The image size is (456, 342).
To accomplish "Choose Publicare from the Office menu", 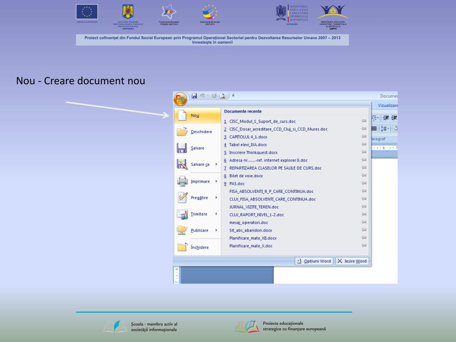I will pos(198,230).
